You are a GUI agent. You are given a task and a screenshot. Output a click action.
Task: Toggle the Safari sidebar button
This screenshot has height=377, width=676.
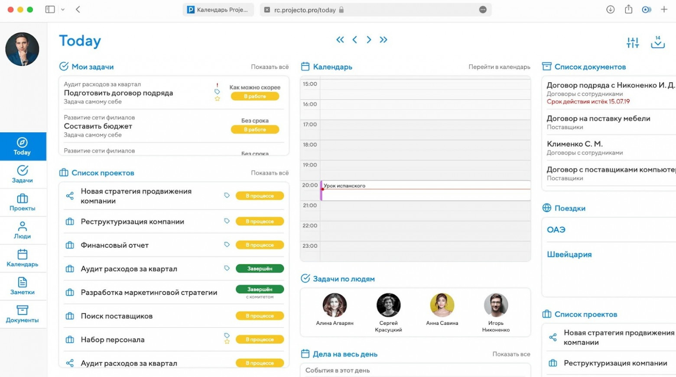coord(50,10)
